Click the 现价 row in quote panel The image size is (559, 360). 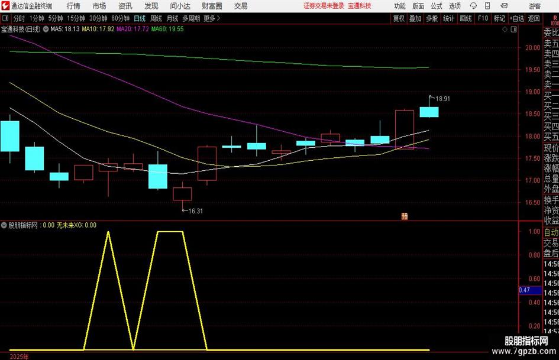pyautogui.click(x=551, y=148)
